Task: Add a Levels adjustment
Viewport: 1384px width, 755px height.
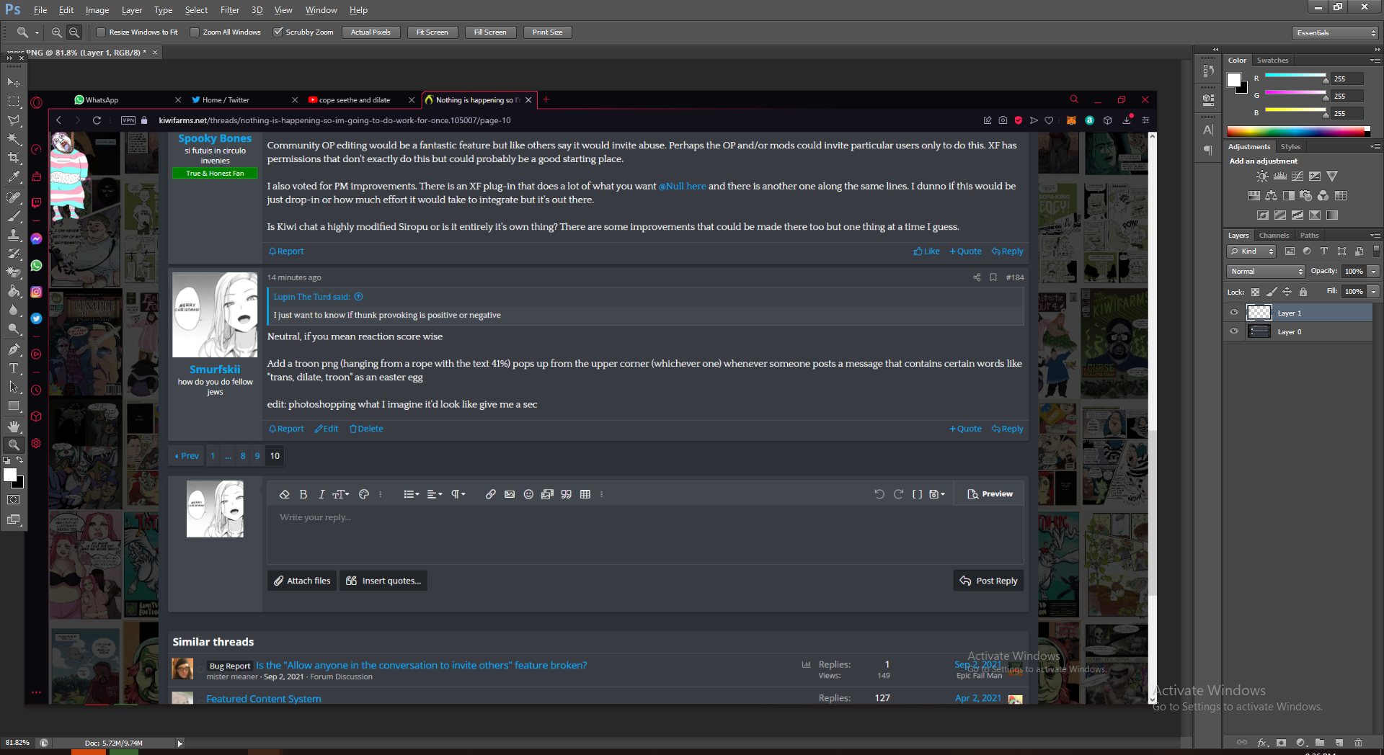Action: [x=1280, y=176]
